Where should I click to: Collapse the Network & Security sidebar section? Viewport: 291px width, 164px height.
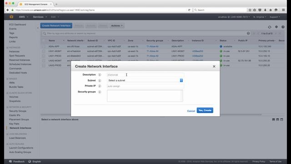[x=7, y=107]
